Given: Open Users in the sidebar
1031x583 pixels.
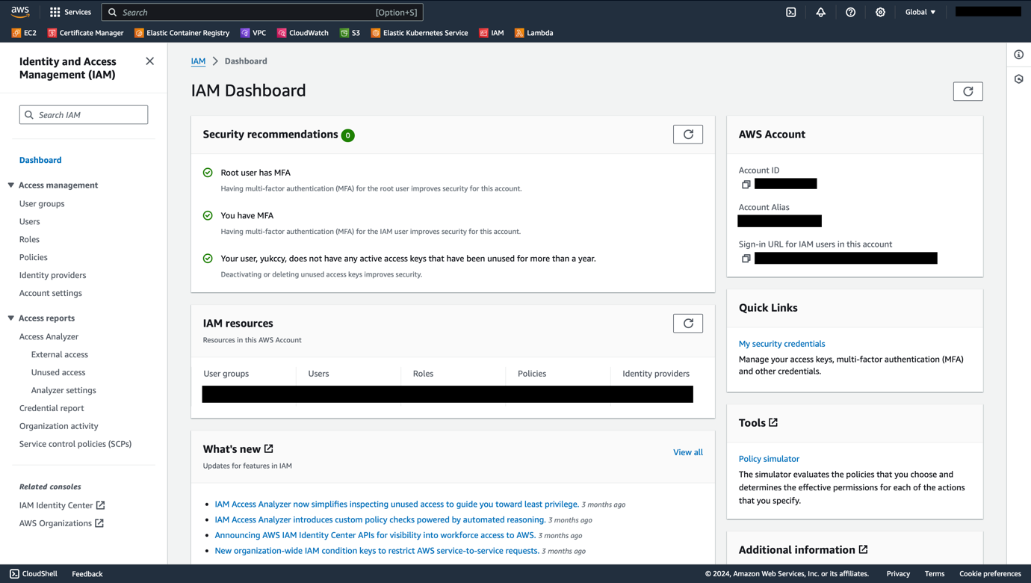Looking at the screenshot, I should pos(30,221).
